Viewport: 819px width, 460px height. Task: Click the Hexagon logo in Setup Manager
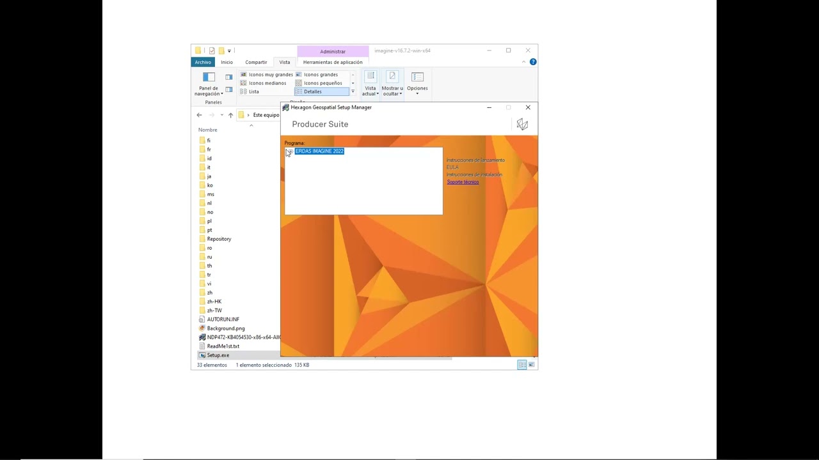point(522,124)
